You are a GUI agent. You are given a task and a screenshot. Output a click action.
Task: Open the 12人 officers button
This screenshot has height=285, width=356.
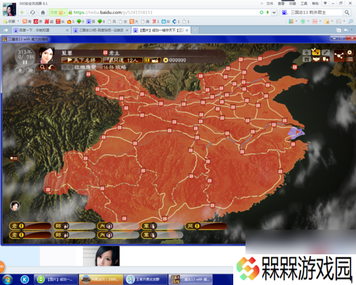123,60
